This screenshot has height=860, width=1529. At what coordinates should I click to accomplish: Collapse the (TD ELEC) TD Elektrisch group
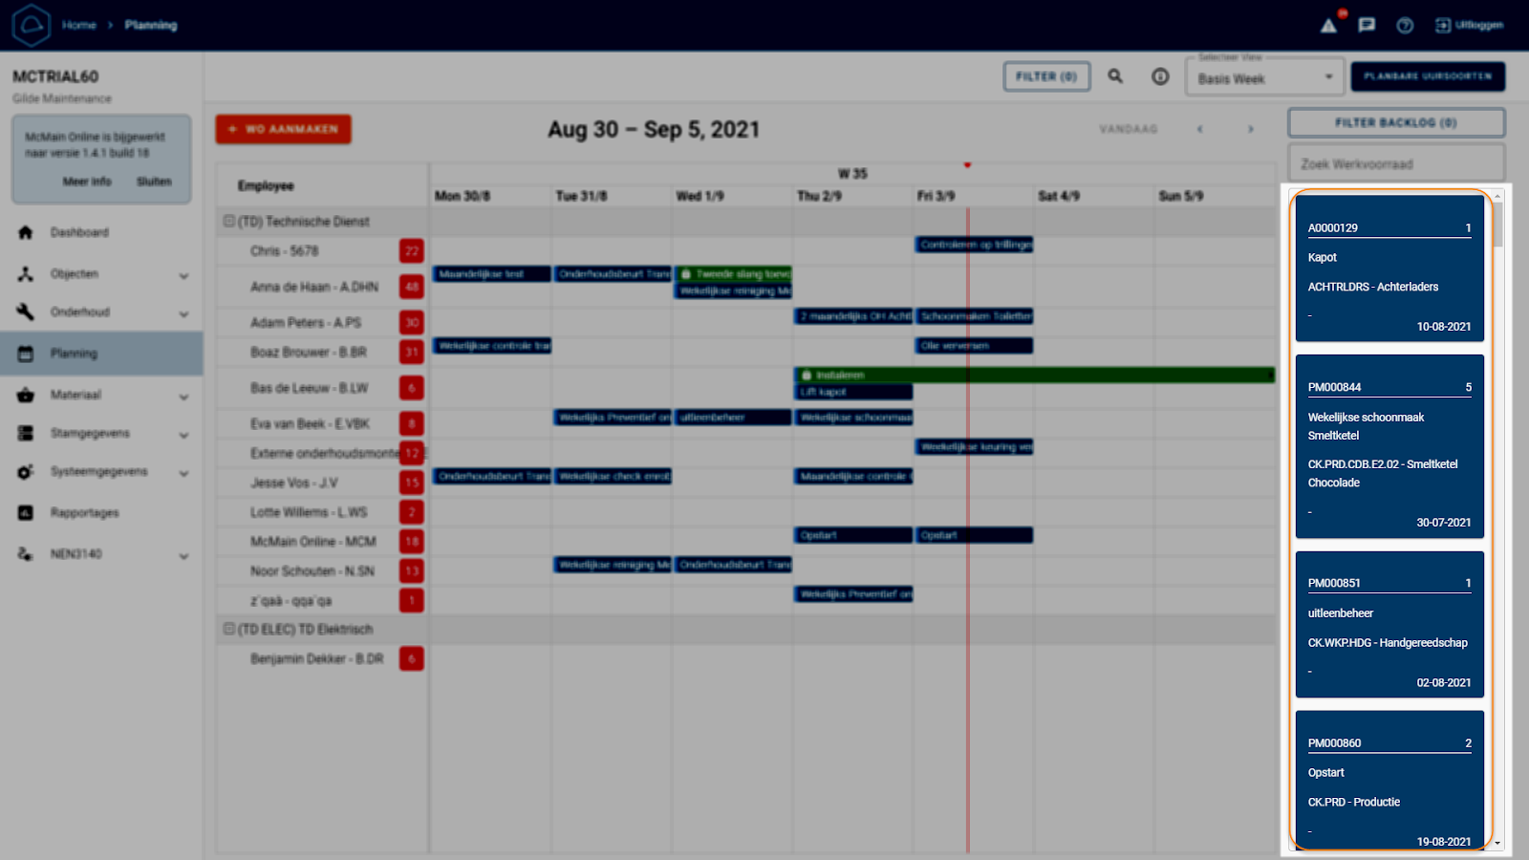click(229, 630)
